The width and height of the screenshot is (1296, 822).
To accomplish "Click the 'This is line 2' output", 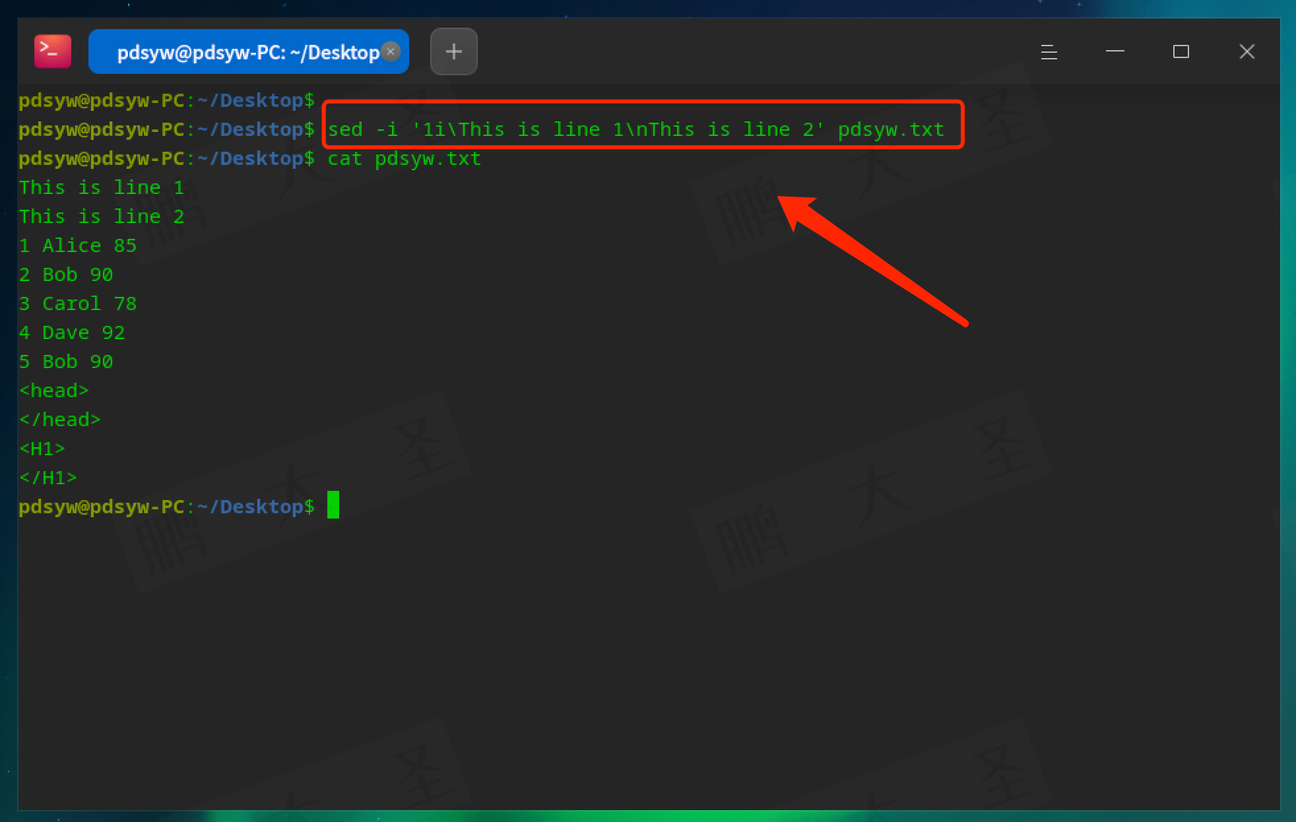I will coord(101,217).
